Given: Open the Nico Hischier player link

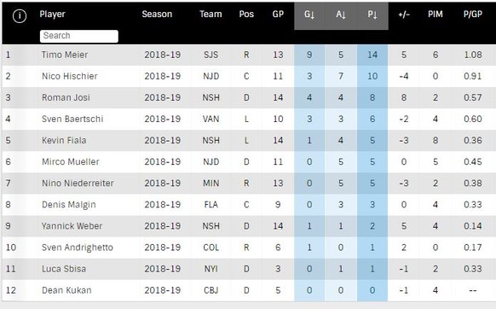Looking at the screenshot, I should [70, 76].
